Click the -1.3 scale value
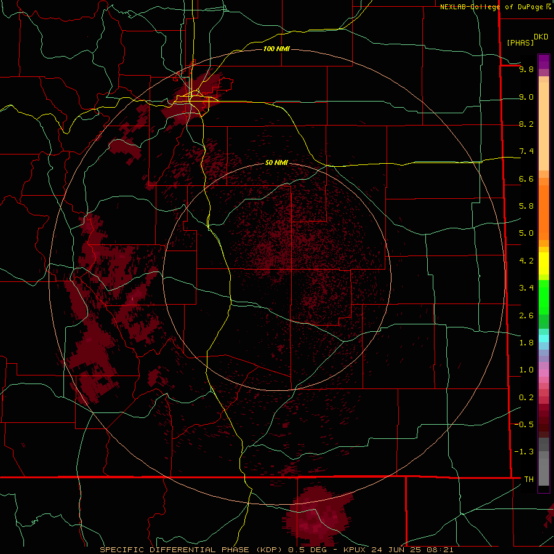 pyautogui.click(x=524, y=452)
